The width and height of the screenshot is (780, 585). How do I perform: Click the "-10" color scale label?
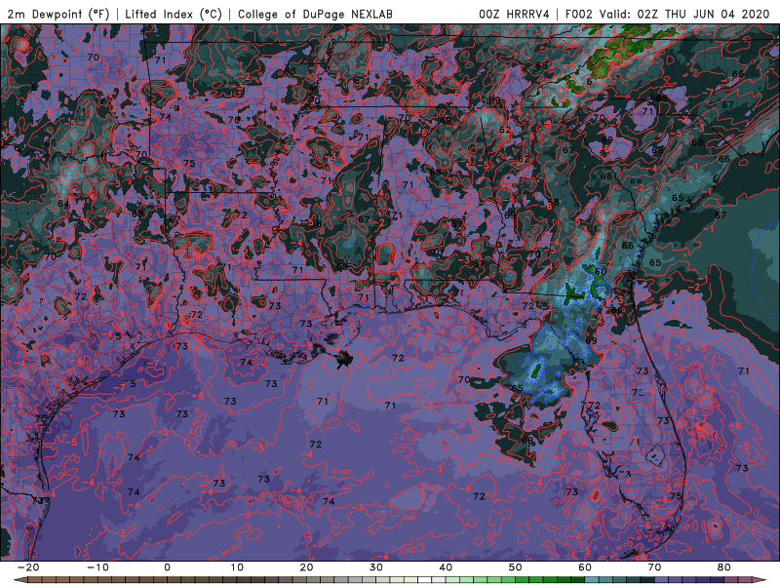(97, 567)
